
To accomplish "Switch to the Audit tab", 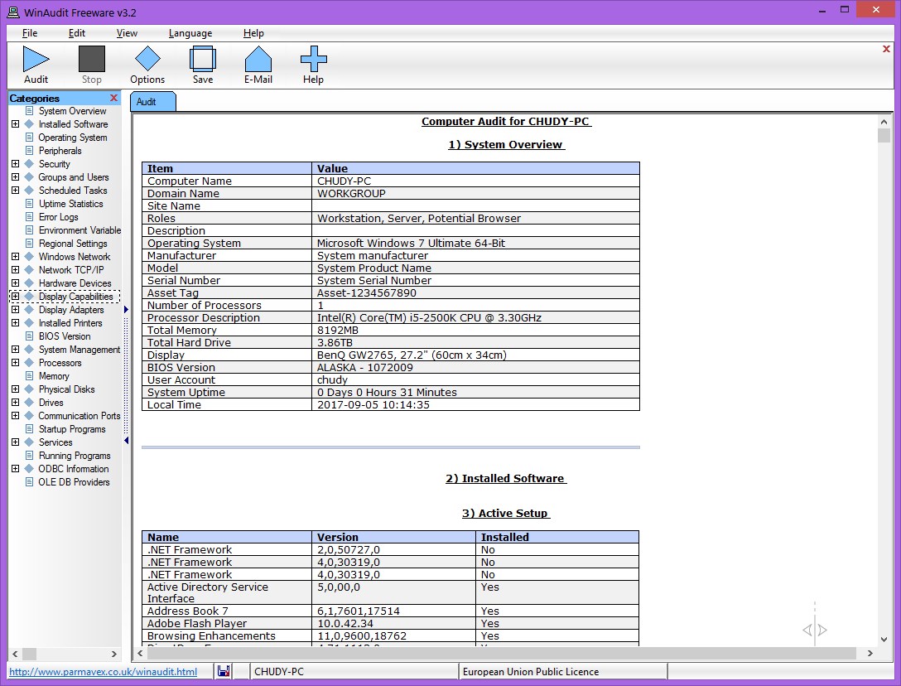I will [147, 102].
